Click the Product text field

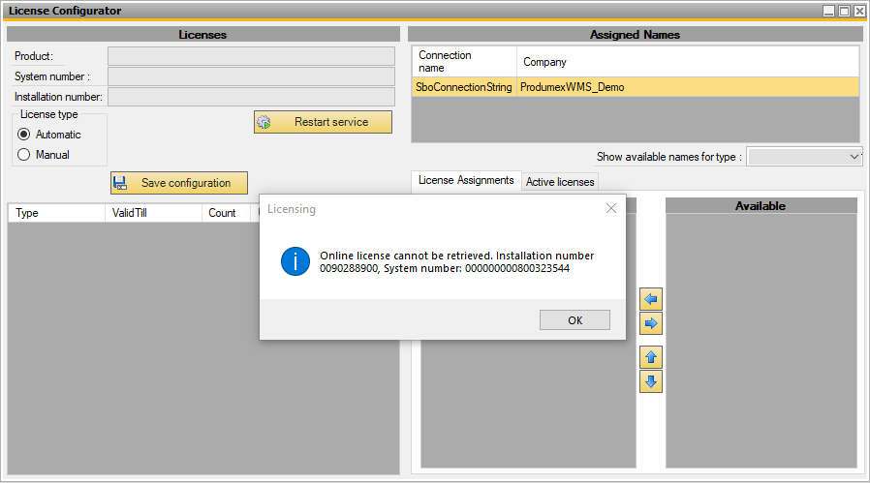pos(251,56)
